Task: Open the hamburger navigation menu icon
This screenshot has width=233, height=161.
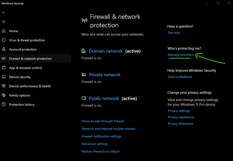Action: [4, 22]
